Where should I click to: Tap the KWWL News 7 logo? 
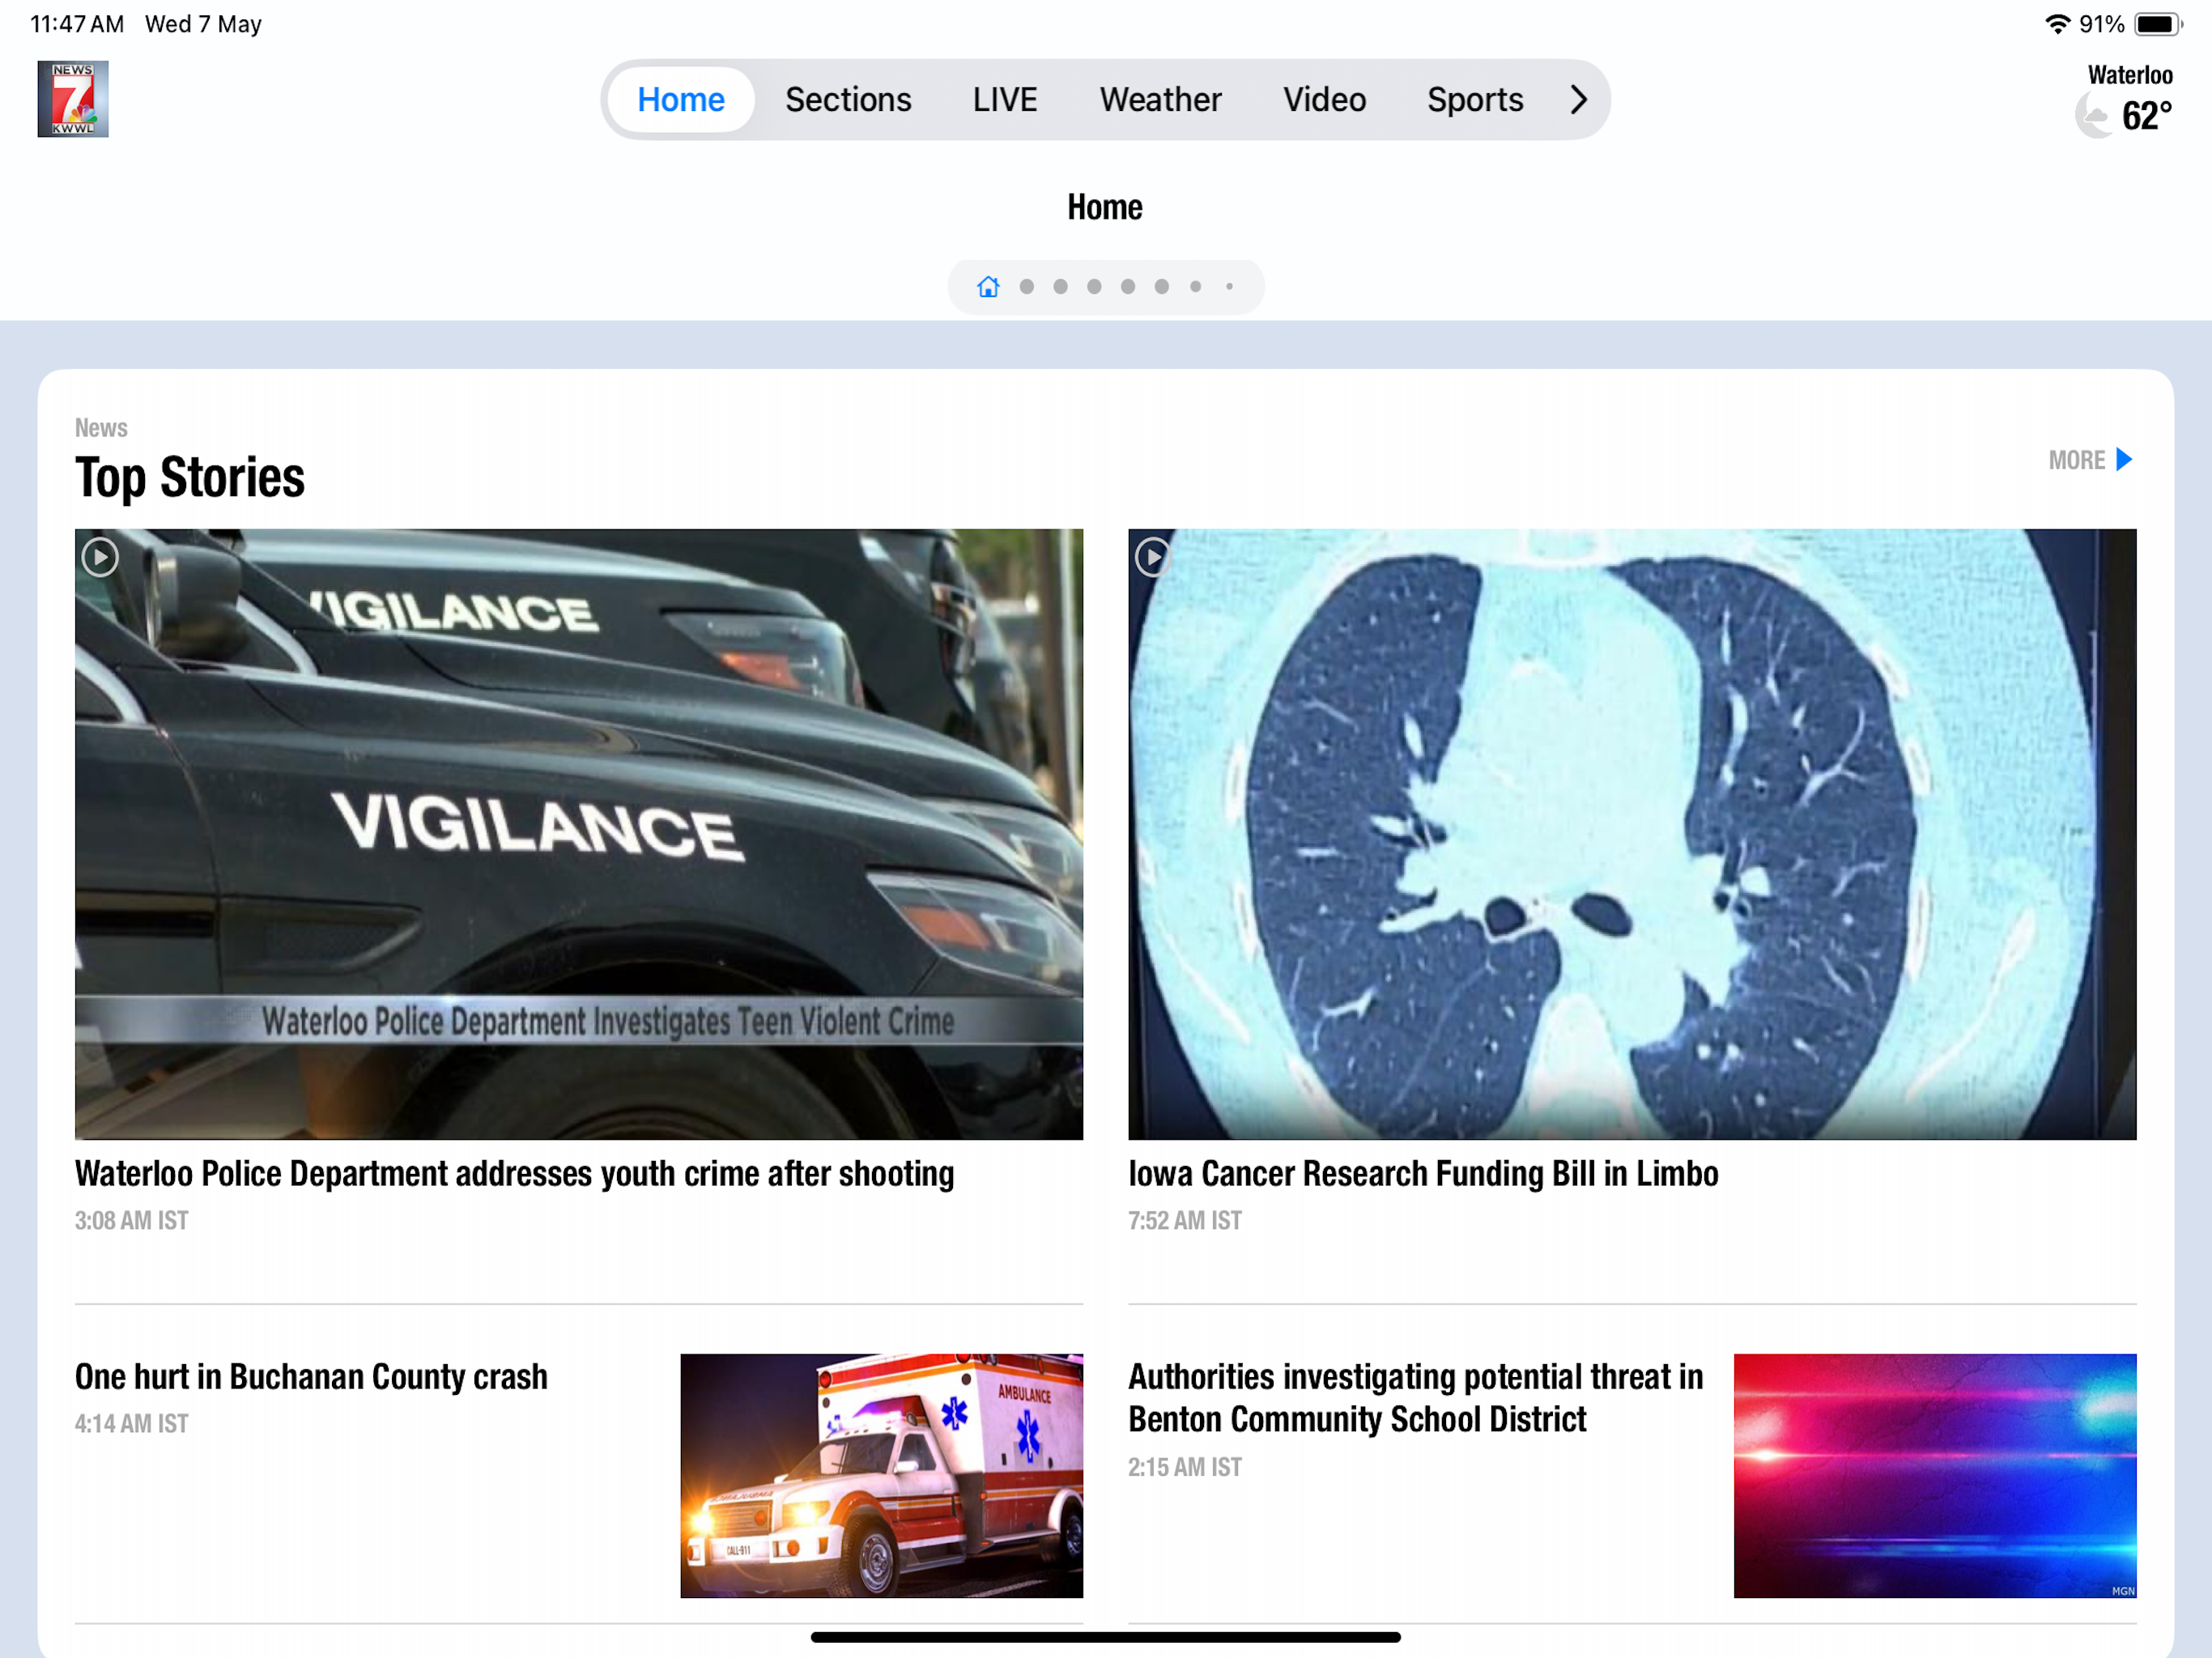73,99
